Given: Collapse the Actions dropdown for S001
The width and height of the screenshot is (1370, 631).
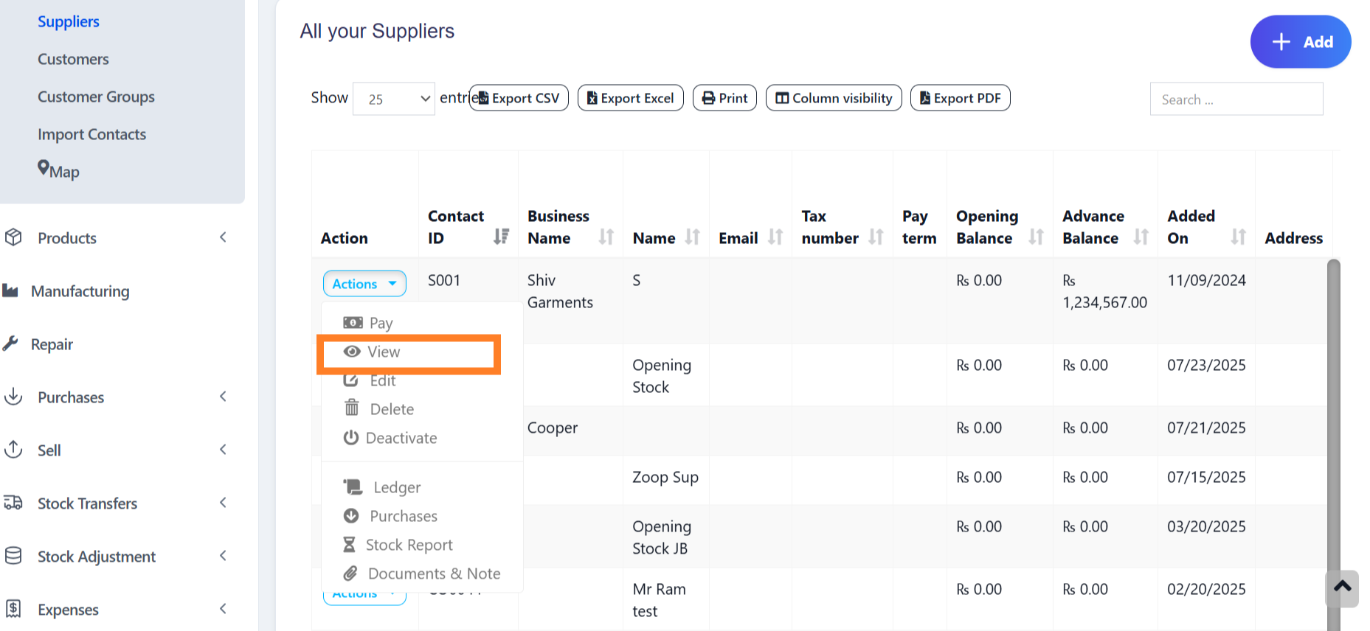Looking at the screenshot, I should coord(364,284).
